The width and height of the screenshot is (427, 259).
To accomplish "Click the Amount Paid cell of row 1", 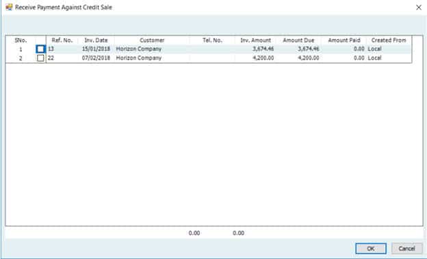I will coord(344,49).
